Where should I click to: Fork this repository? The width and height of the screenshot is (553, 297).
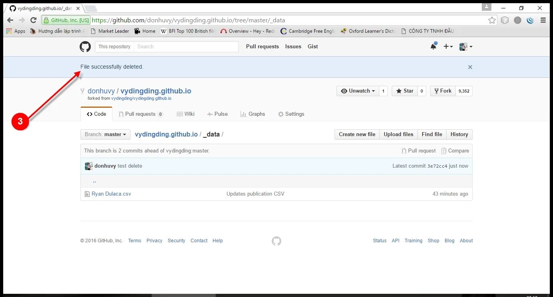click(443, 91)
